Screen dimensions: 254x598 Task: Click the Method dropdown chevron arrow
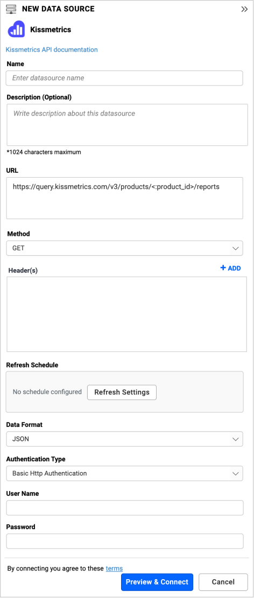tap(235, 248)
